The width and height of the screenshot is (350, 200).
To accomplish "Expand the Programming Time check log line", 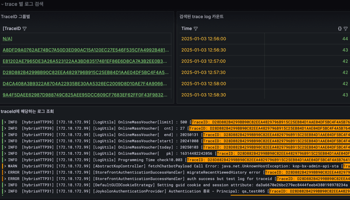I will (5, 160).
